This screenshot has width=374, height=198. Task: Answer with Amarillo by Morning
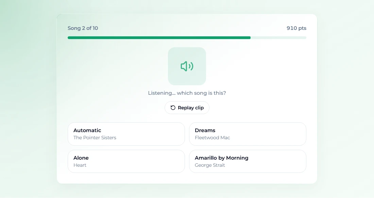248,161
